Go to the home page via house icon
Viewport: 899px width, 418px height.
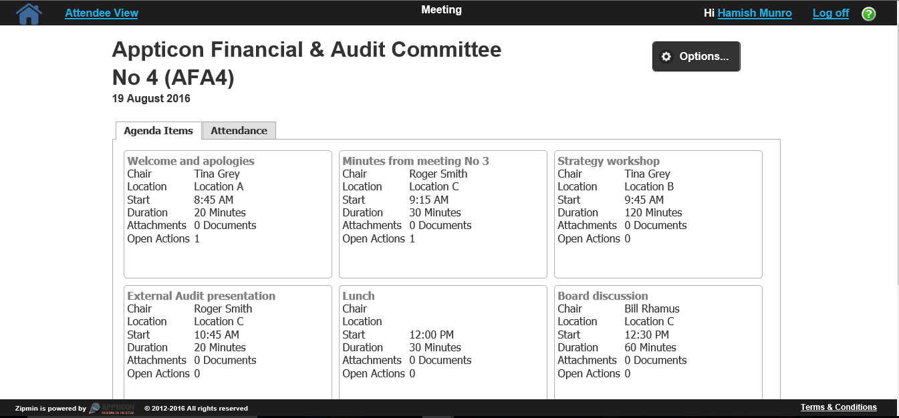pyautogui.click(x=28, y=13)
